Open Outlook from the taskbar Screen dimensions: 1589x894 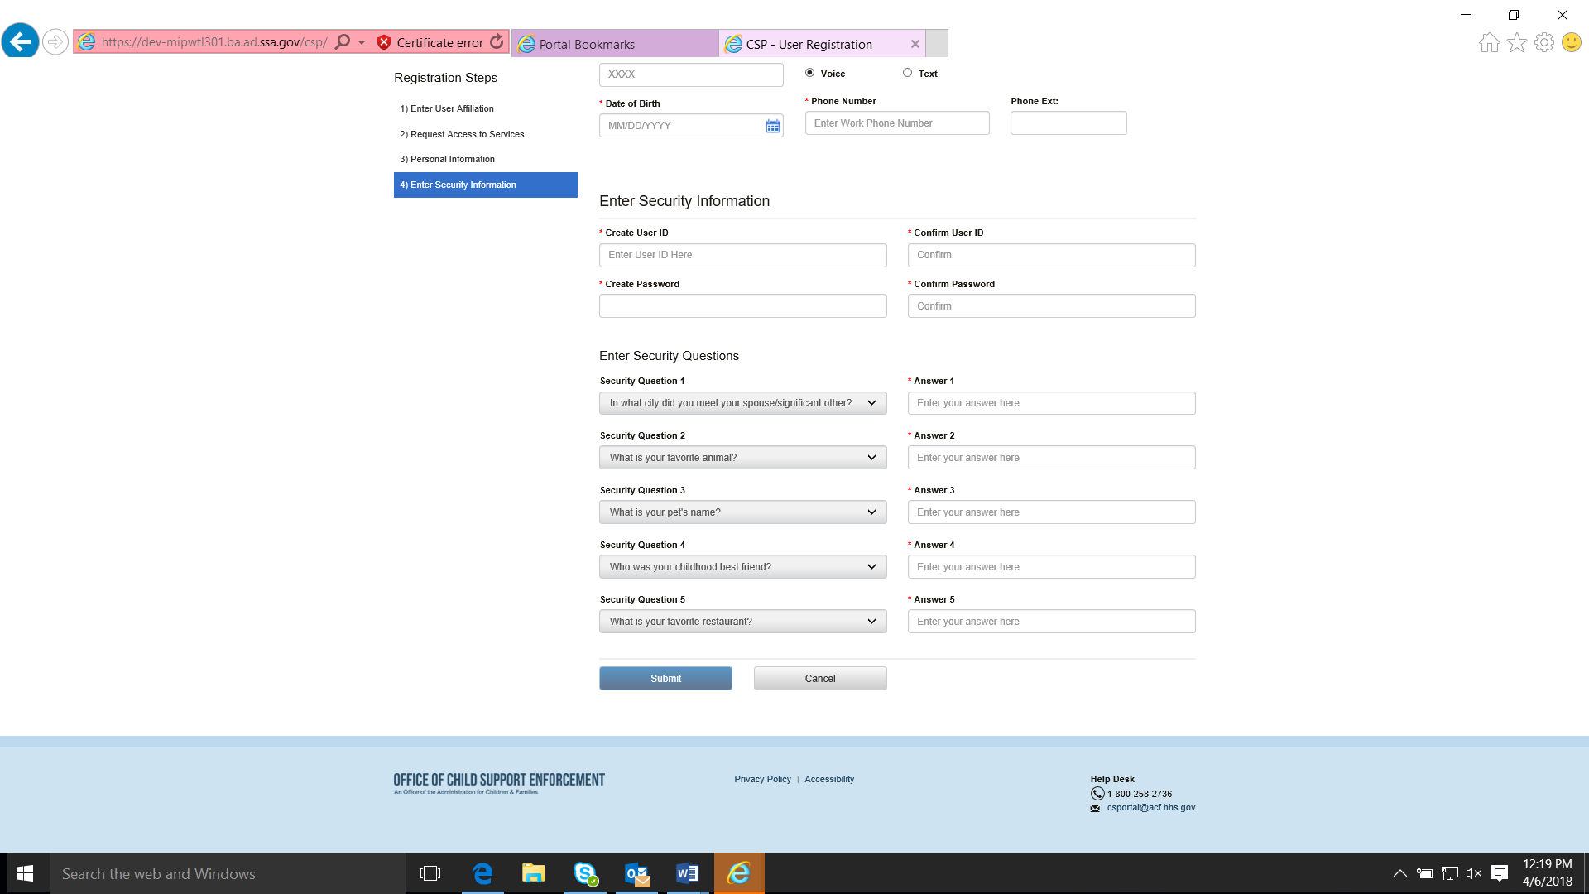click(636, 873)
